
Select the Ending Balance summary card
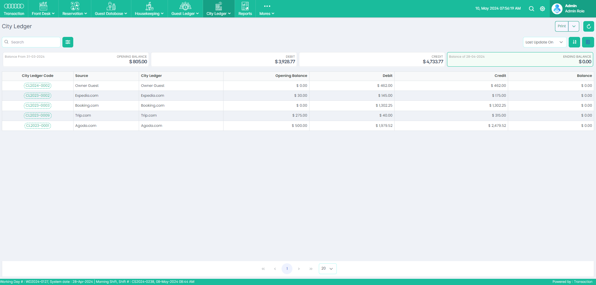pos(520,59)
